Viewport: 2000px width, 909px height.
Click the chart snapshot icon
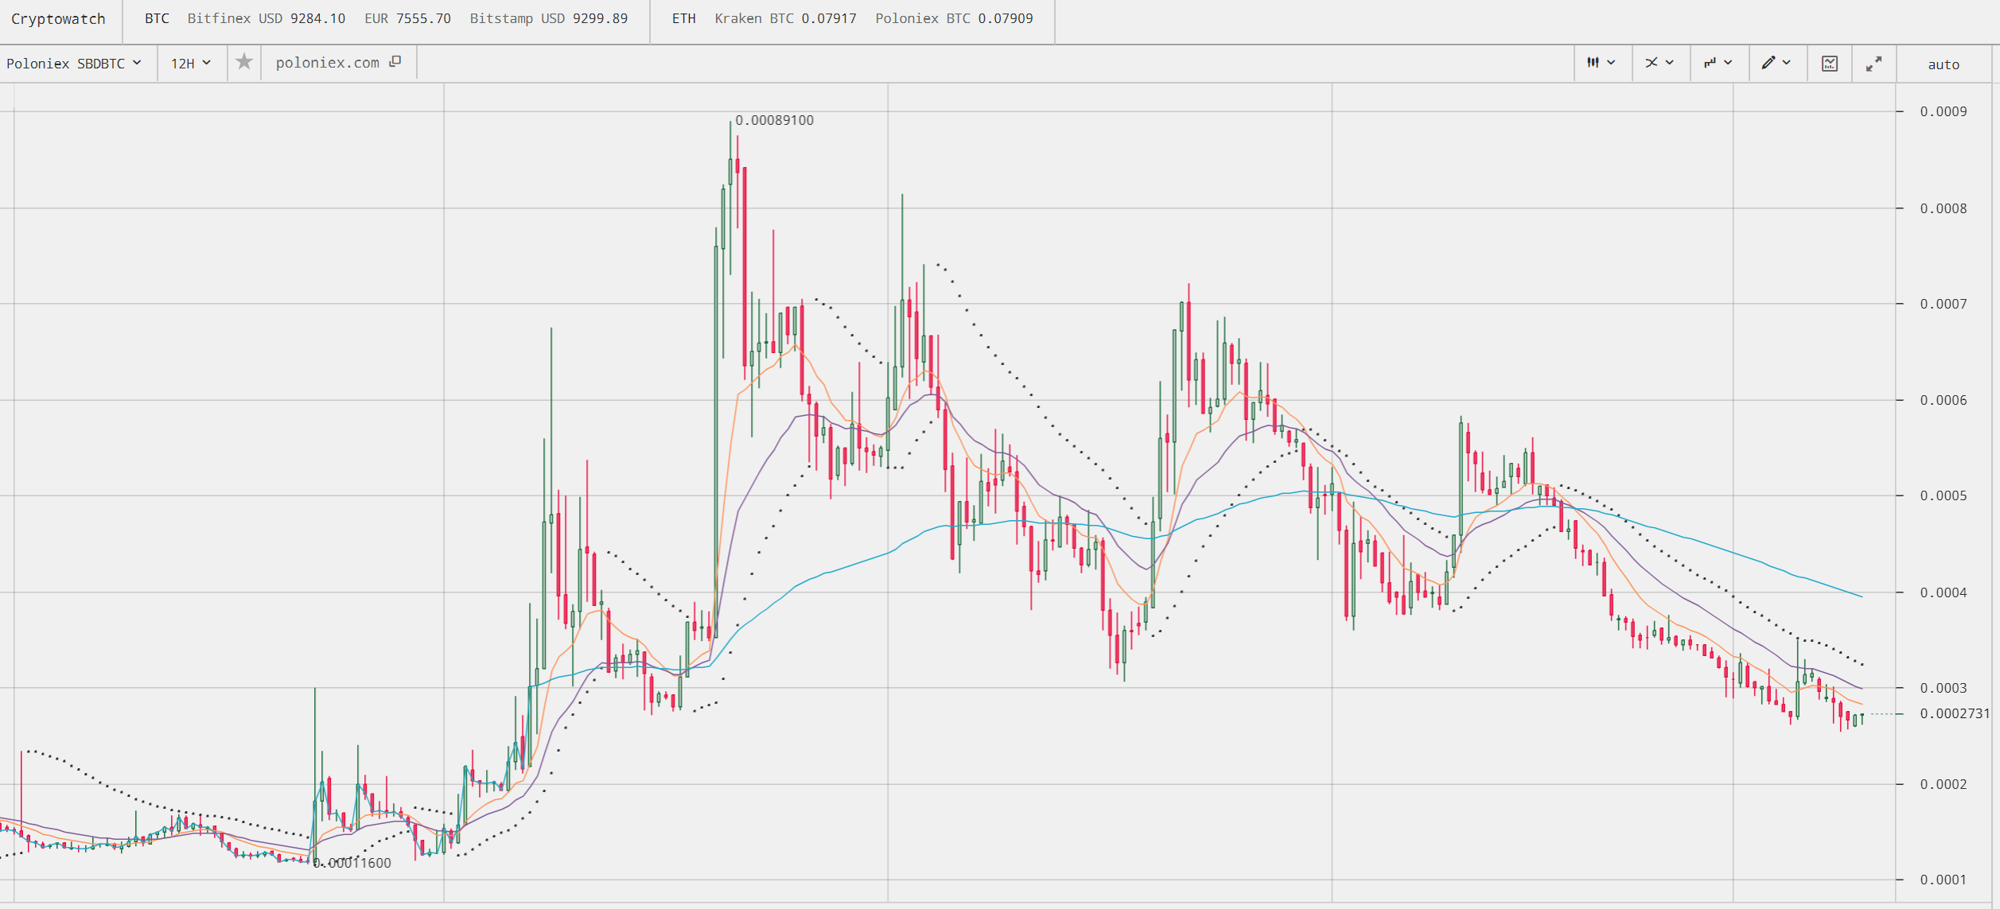(1830, 64)
